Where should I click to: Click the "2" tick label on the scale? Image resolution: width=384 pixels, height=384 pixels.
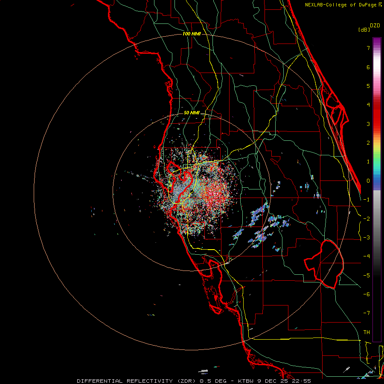pos(368,143)
